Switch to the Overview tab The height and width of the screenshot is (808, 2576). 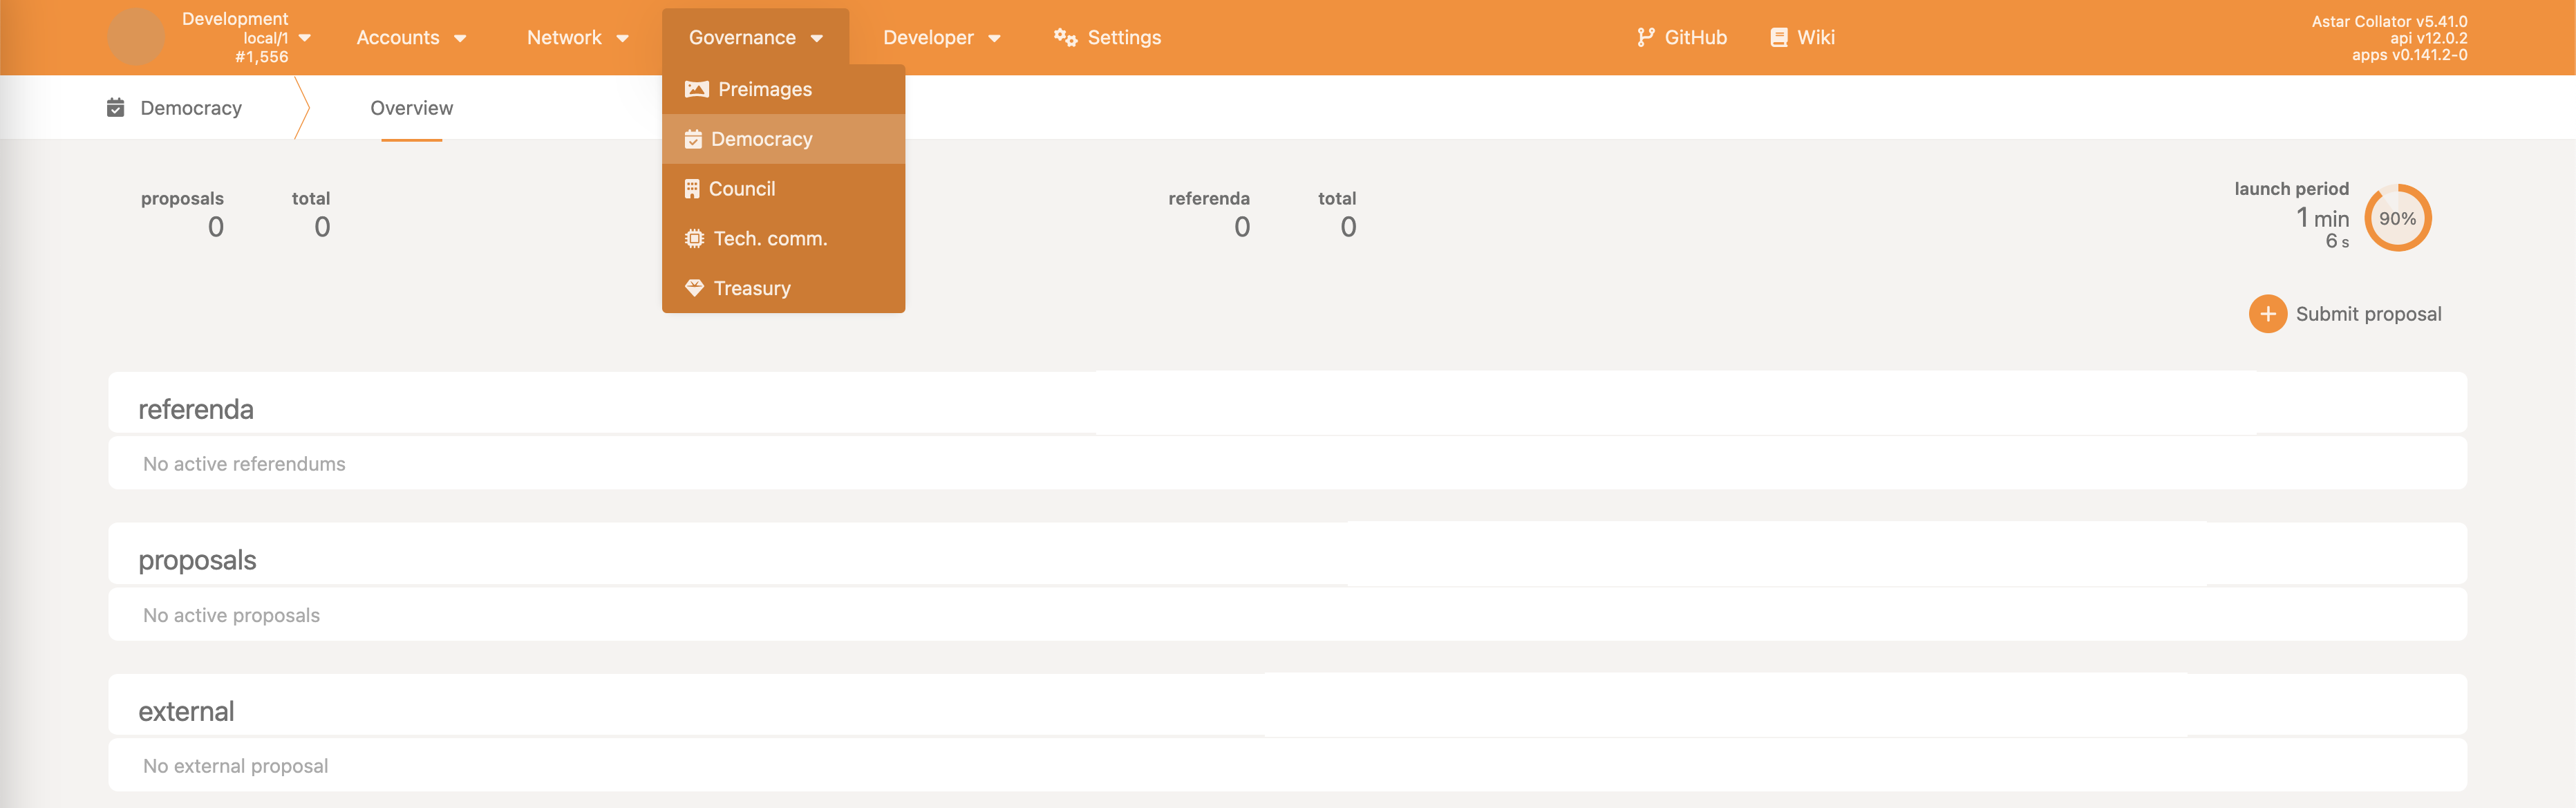click(411, 108)
